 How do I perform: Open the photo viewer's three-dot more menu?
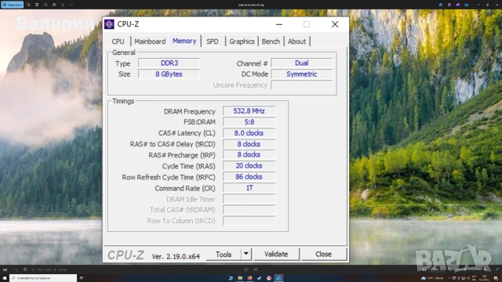pos(71,5)
